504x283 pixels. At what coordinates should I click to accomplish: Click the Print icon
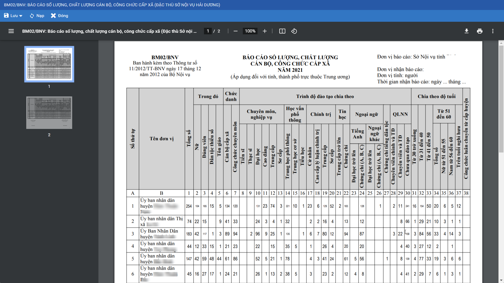pos(480,31)
